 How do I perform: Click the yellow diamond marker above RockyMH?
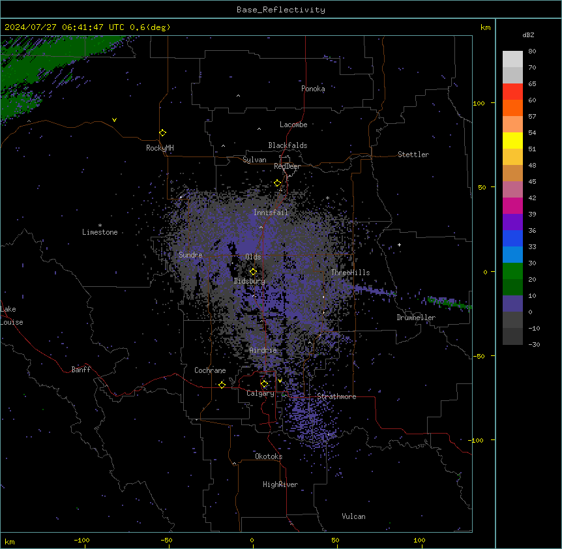[163, 133]
